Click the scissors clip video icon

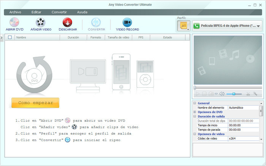pos(248,94)
